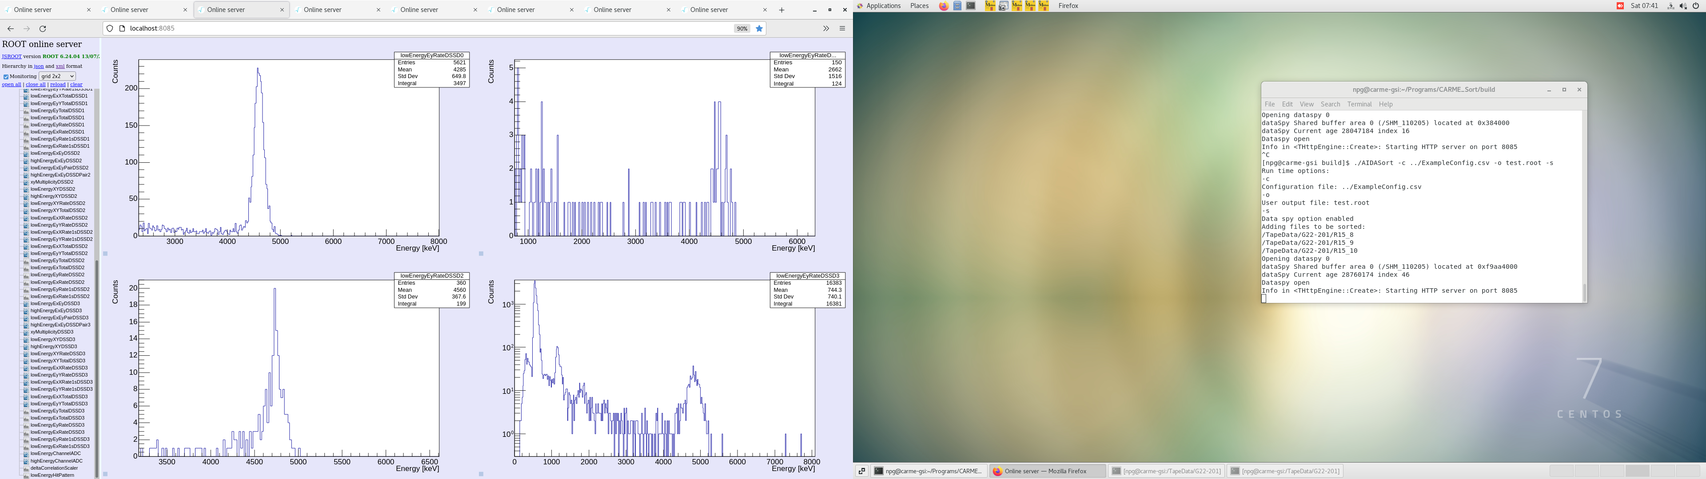The width and height of the screenshot is (1706, 479).
Task: Toggle the Monitoring checkbox
Action: (6, 77)
